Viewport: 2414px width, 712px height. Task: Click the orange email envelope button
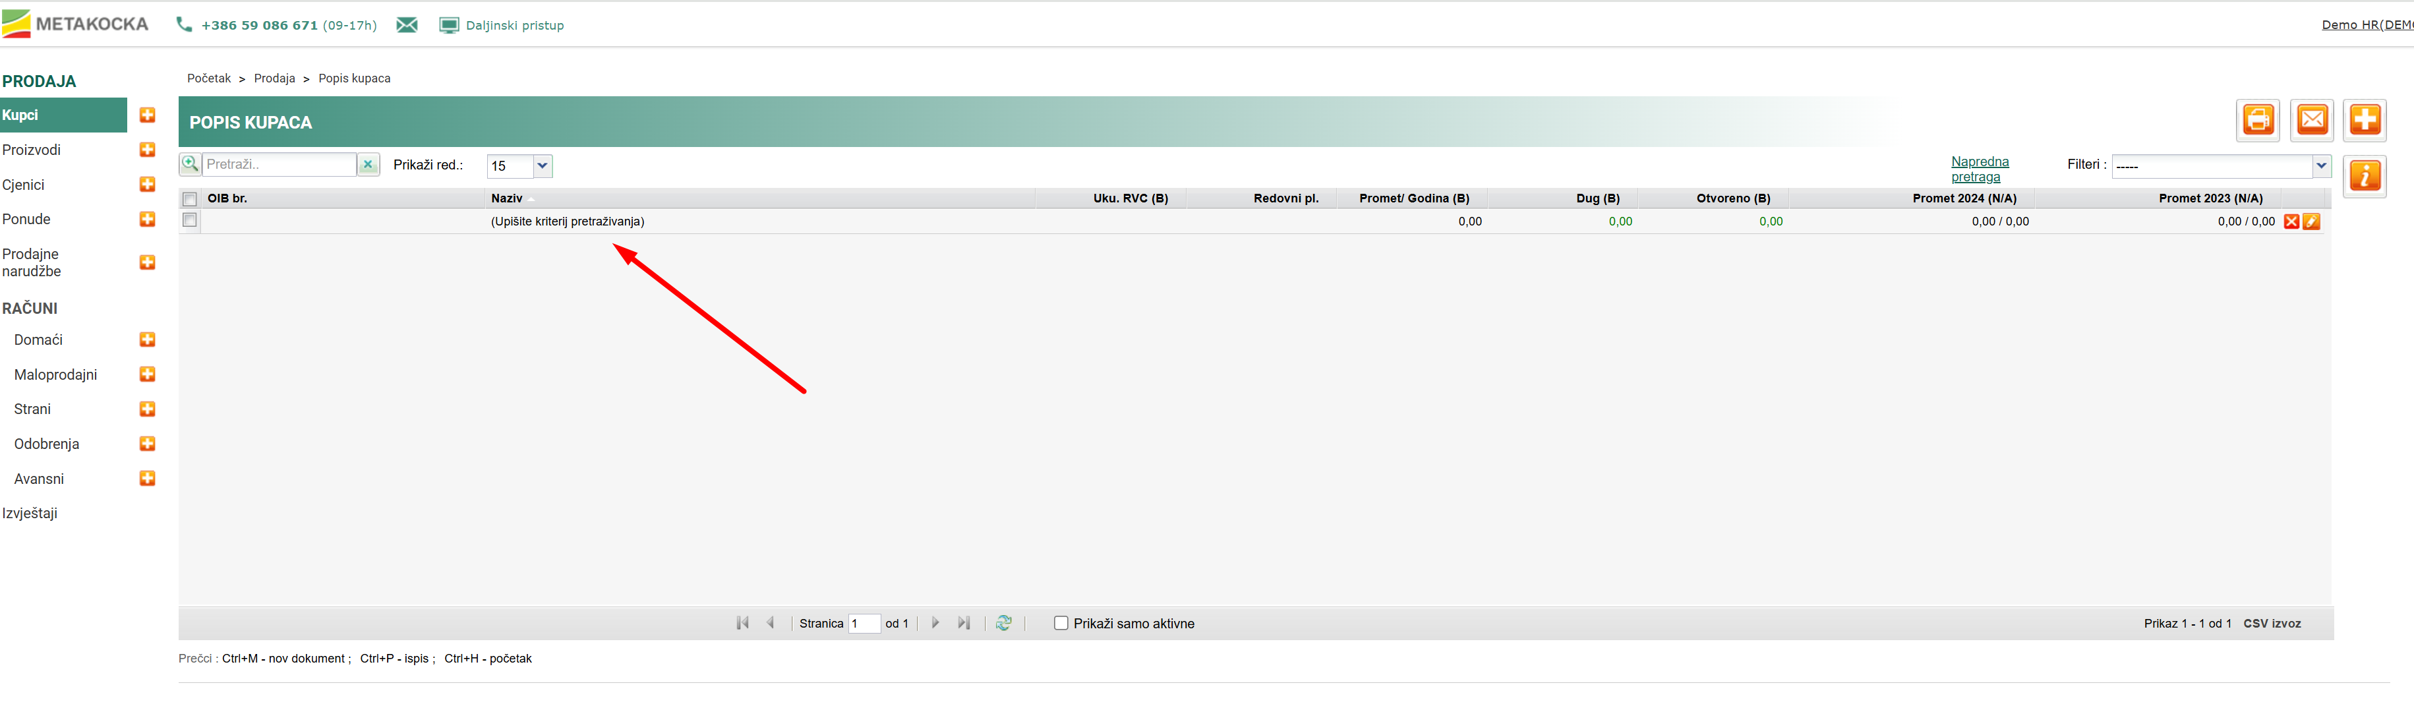pyautogui.click(x=2312, y=120)
